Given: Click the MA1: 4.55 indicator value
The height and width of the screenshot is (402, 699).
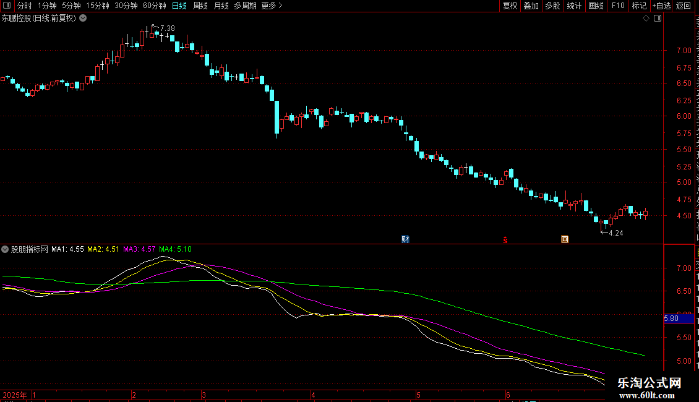Looking at the screenshot, I should point(67,249).
